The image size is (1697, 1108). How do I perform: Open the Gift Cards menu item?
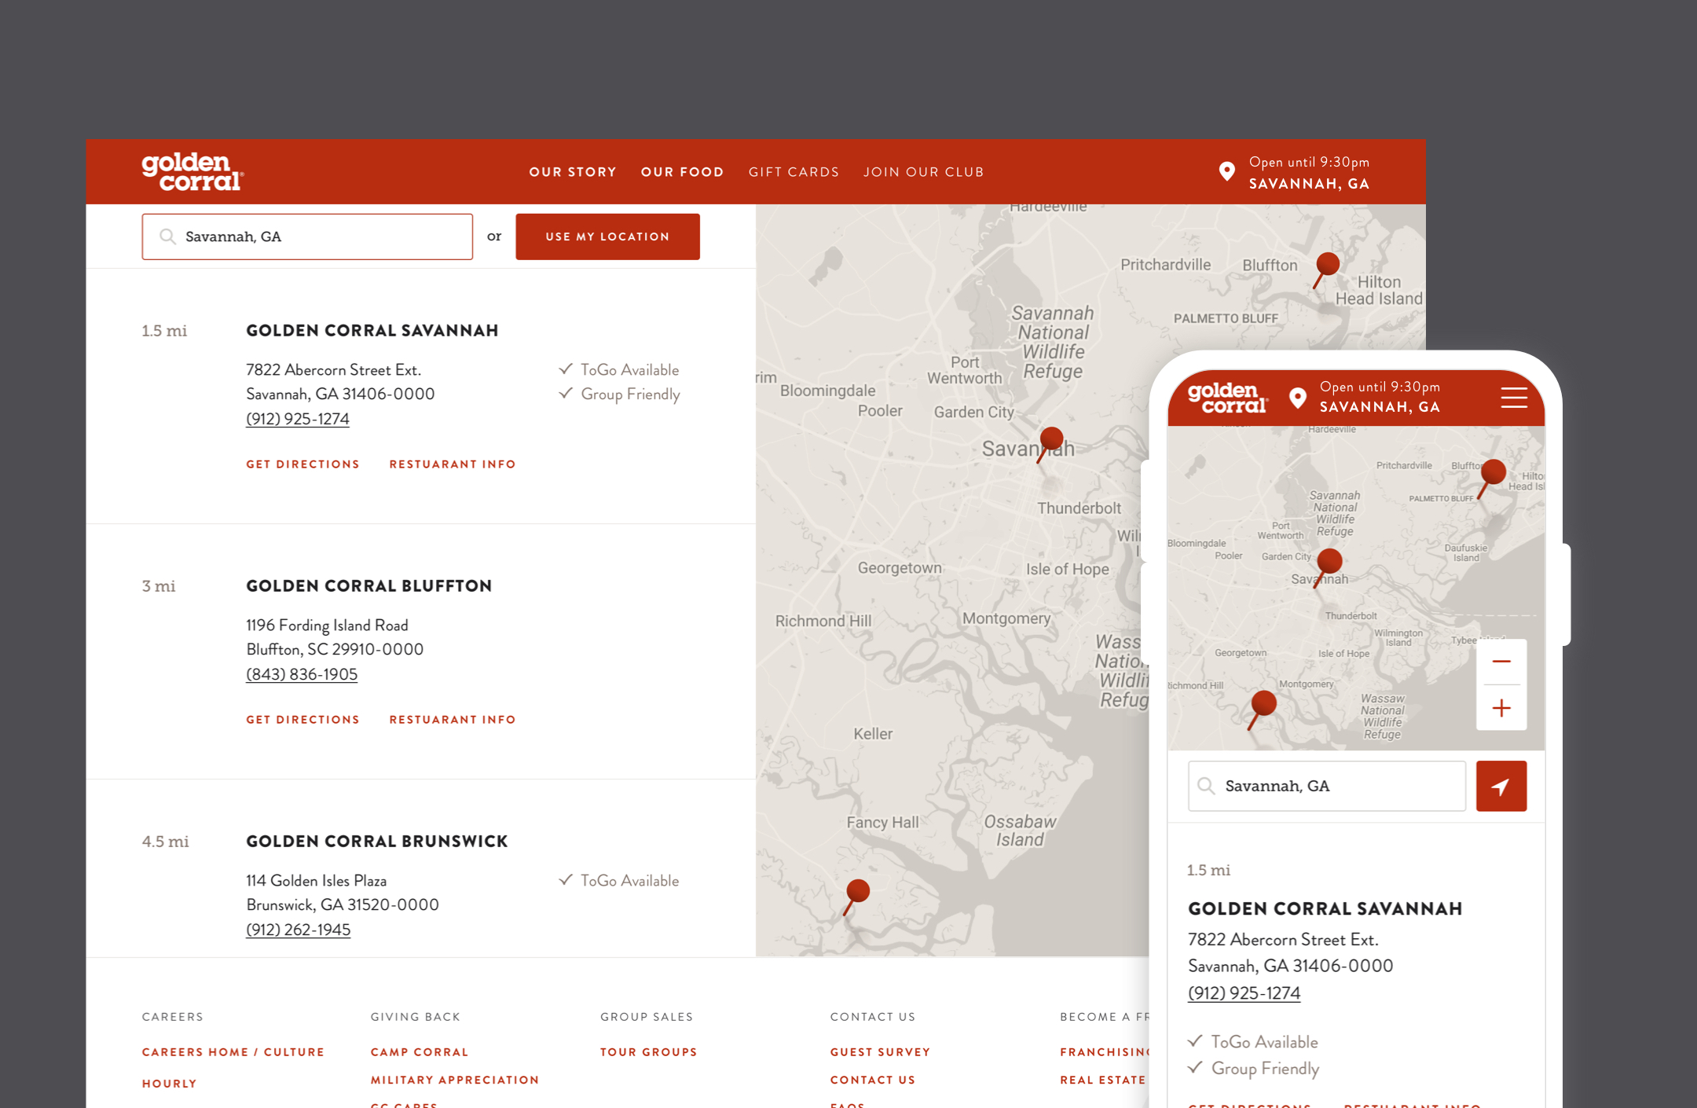[x=794, y=172]
